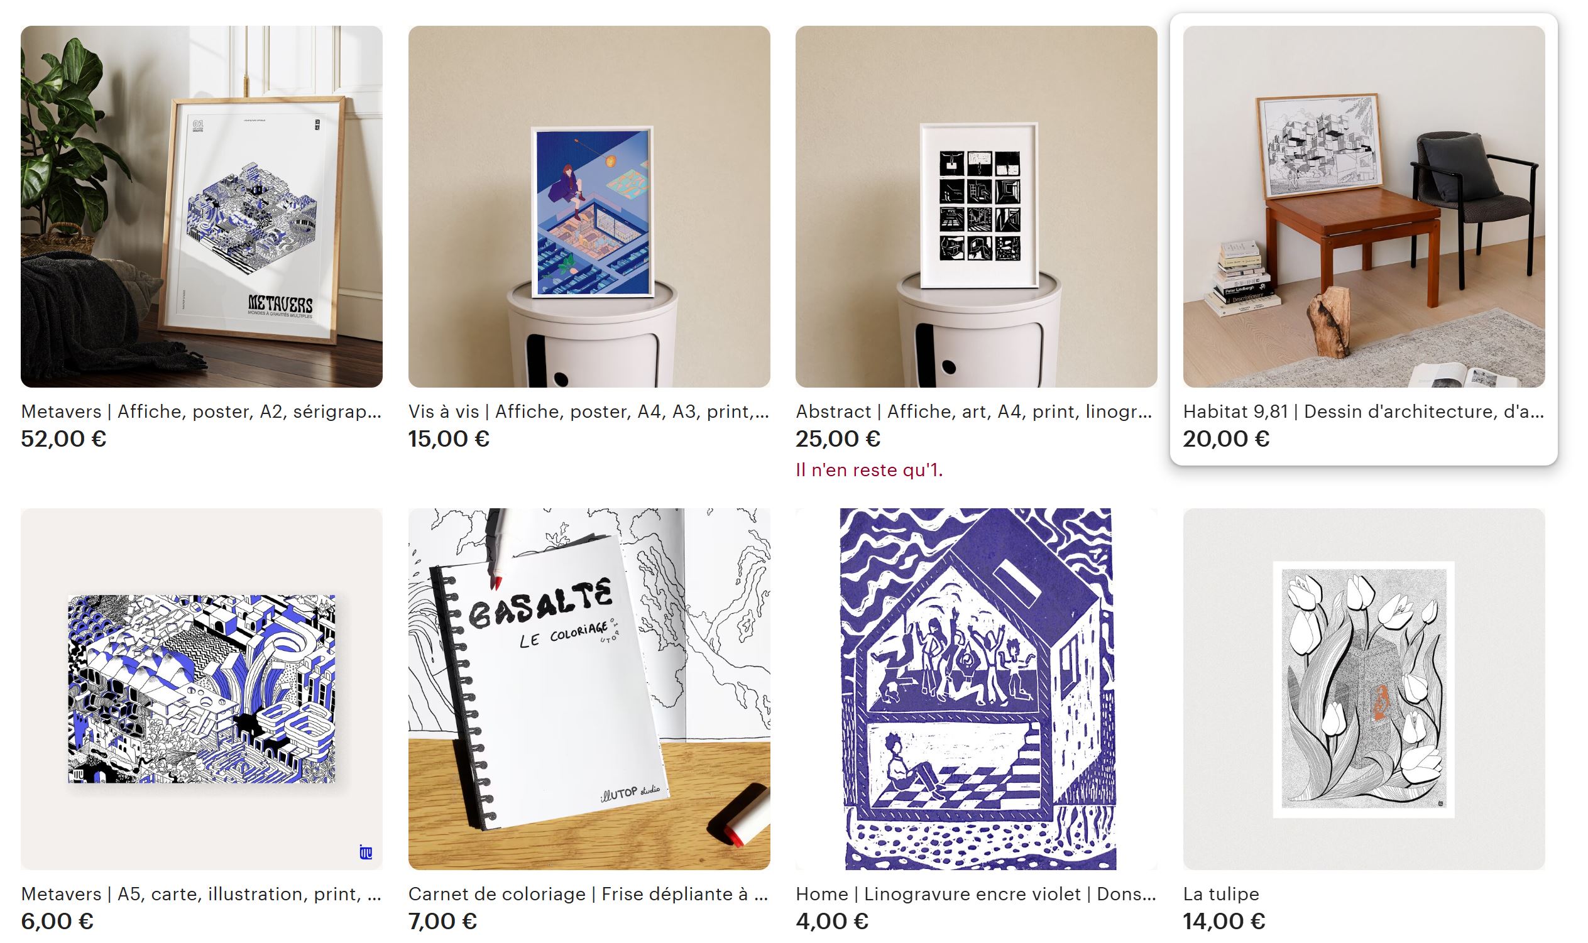The image size is (1588, 943).
Task: Open the Metavers framed poster thumbnail
Action: tap(202, 207)
